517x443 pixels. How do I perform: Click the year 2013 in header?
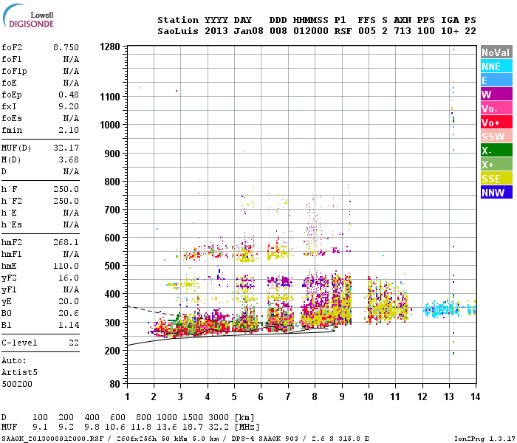[x=216, y=31]
